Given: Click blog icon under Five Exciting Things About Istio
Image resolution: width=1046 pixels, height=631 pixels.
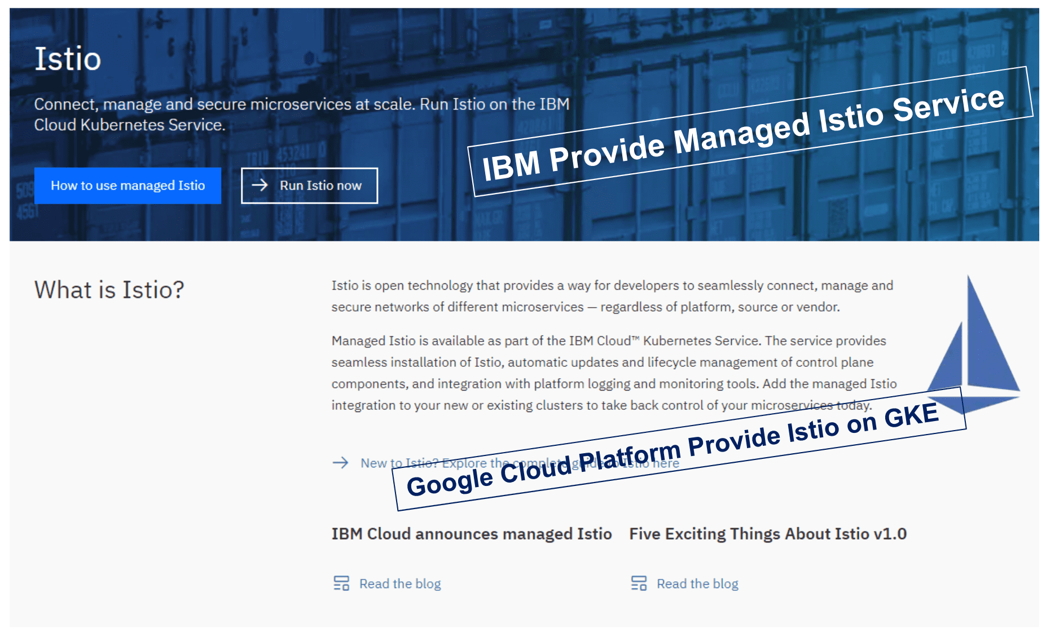Looking at the screenshot, I should coord(639,583).
